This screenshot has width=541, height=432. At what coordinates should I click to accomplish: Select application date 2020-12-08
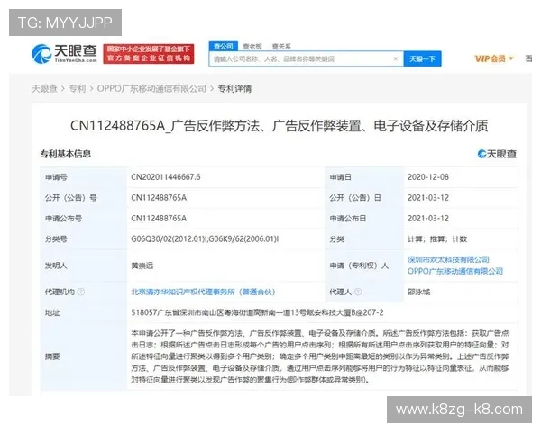428,177
